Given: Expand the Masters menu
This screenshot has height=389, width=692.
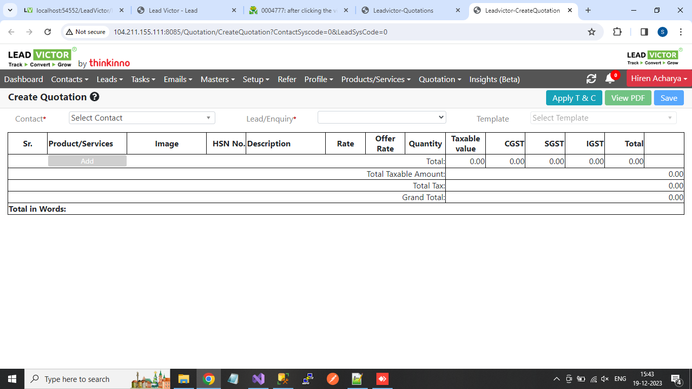Looking at the screenshot, I should pos(218,79).
